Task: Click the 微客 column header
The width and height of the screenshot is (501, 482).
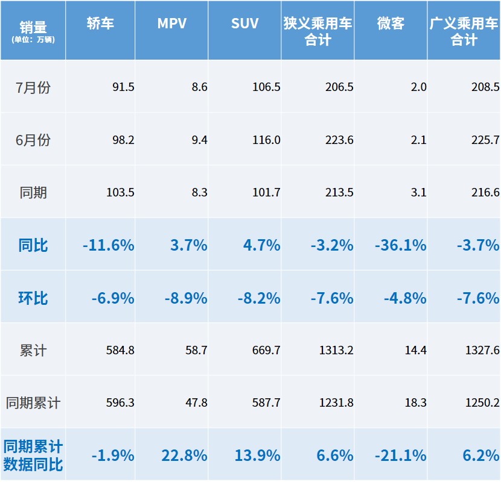Action: coord(391,23)
